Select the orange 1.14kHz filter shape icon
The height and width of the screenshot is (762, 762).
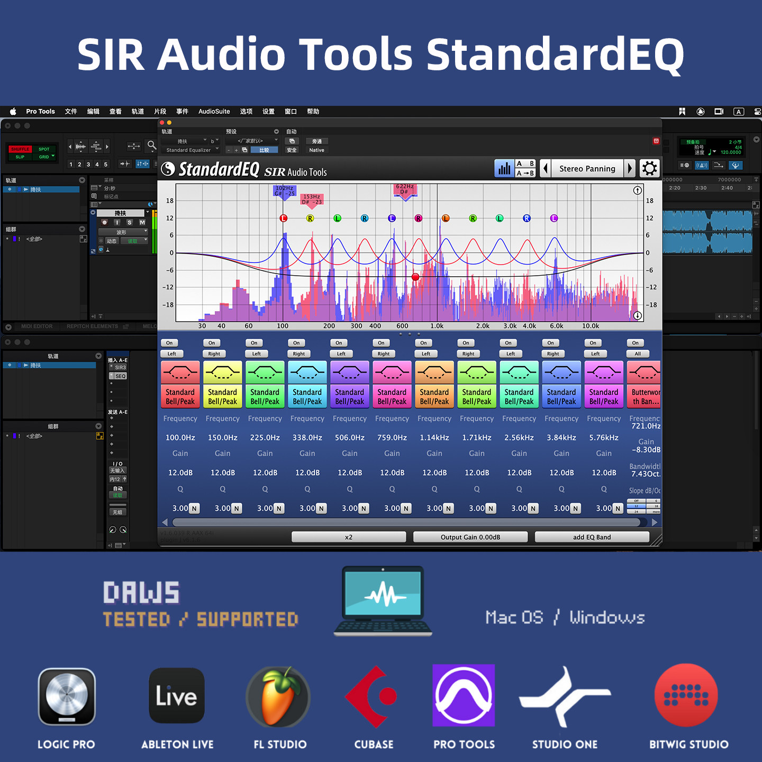434,373
